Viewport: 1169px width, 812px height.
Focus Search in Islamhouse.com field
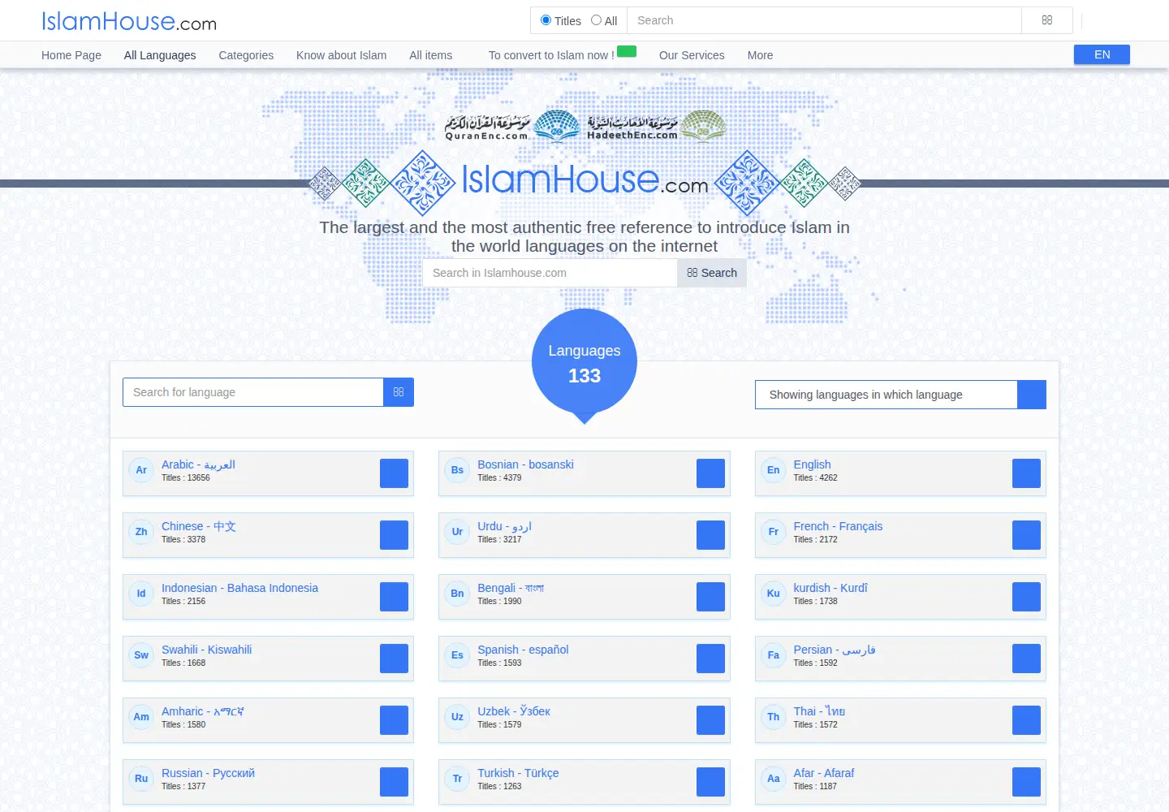[550, 273]
